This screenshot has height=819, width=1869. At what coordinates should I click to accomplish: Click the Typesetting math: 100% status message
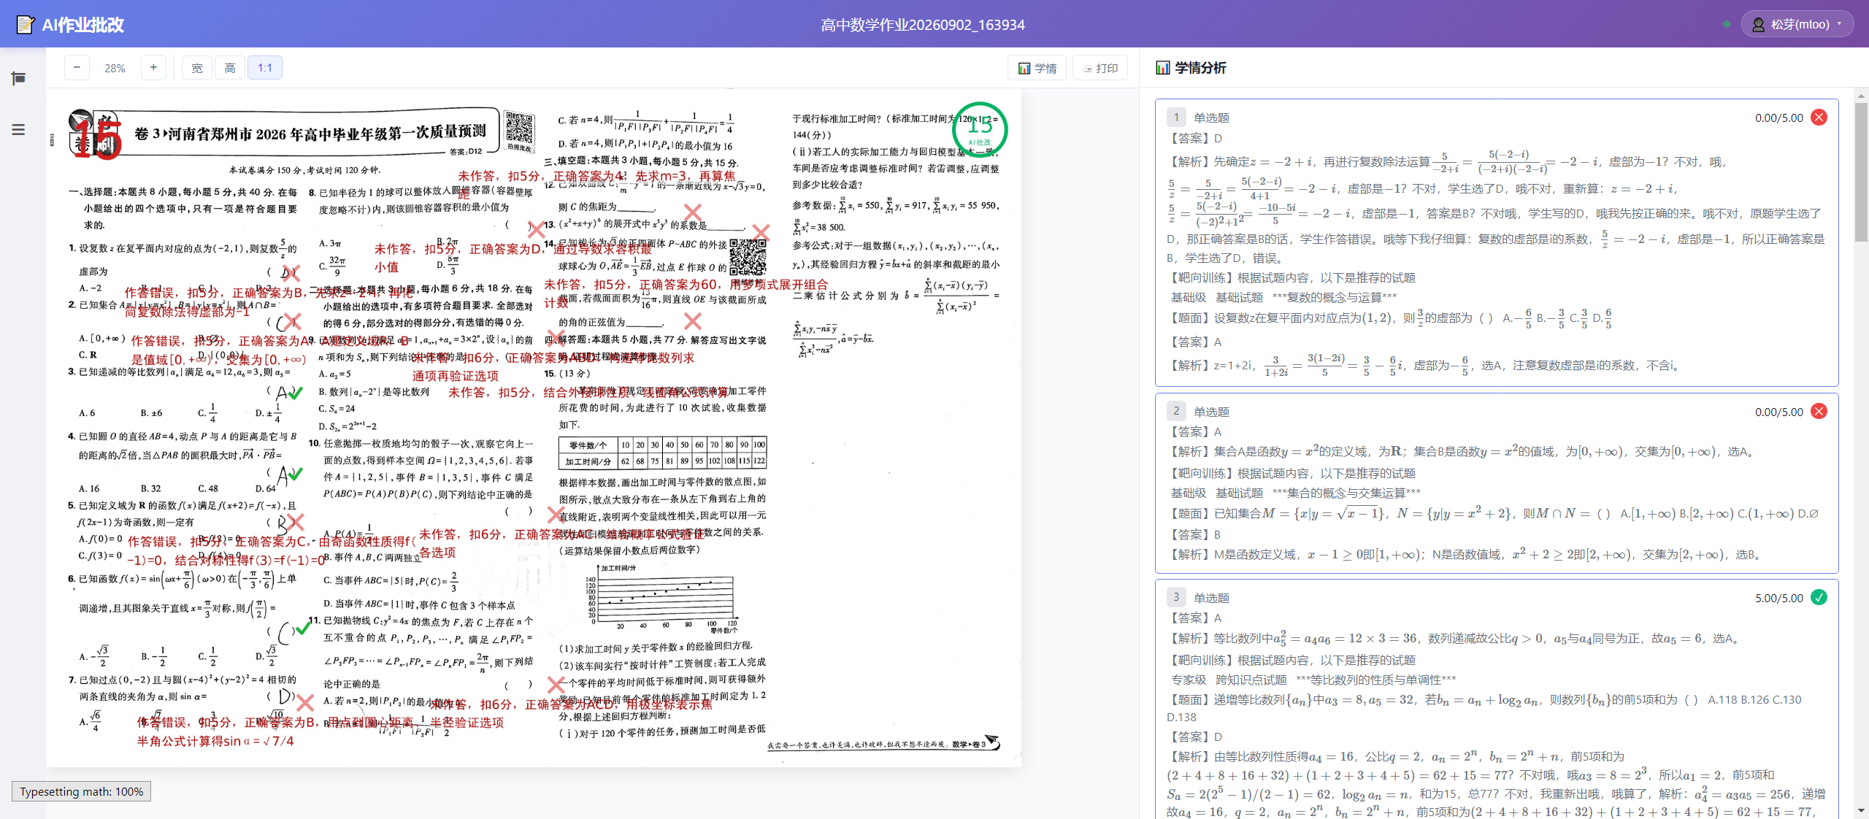click(x=82, y=792)
